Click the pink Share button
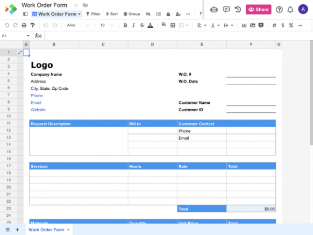The height and width of the screenshot is (235, 313). [258, 9]
